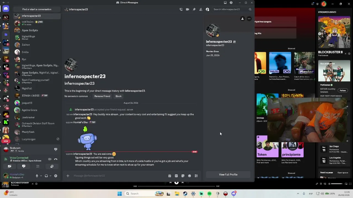Viewport: 353px width, 198px height.
Task: Follow Pertinence in Spotify
Action: click(343, 90)
